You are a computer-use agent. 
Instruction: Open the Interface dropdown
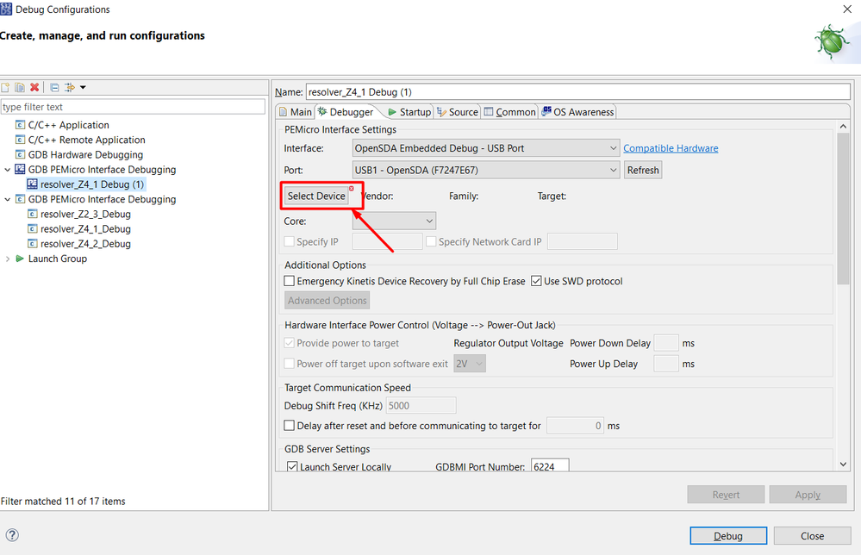pyautogui.click(x=486, y=148)
